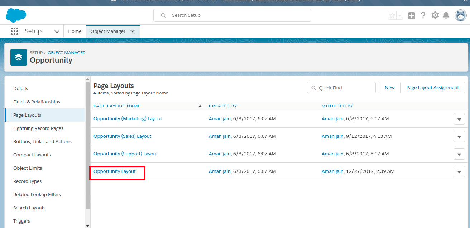470x228 pixels.
Task: Sort by Page Layout Name column header
Action: [x=117, y=106]
